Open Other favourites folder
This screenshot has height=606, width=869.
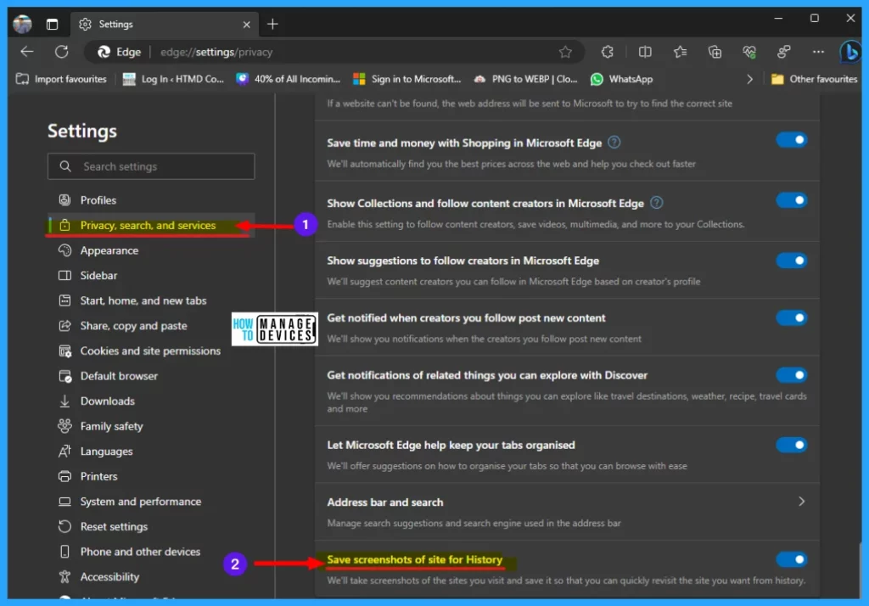814,79
